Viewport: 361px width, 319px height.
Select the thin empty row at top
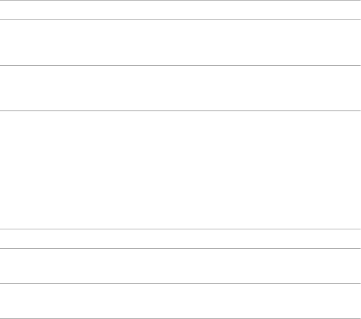(180, 10)
